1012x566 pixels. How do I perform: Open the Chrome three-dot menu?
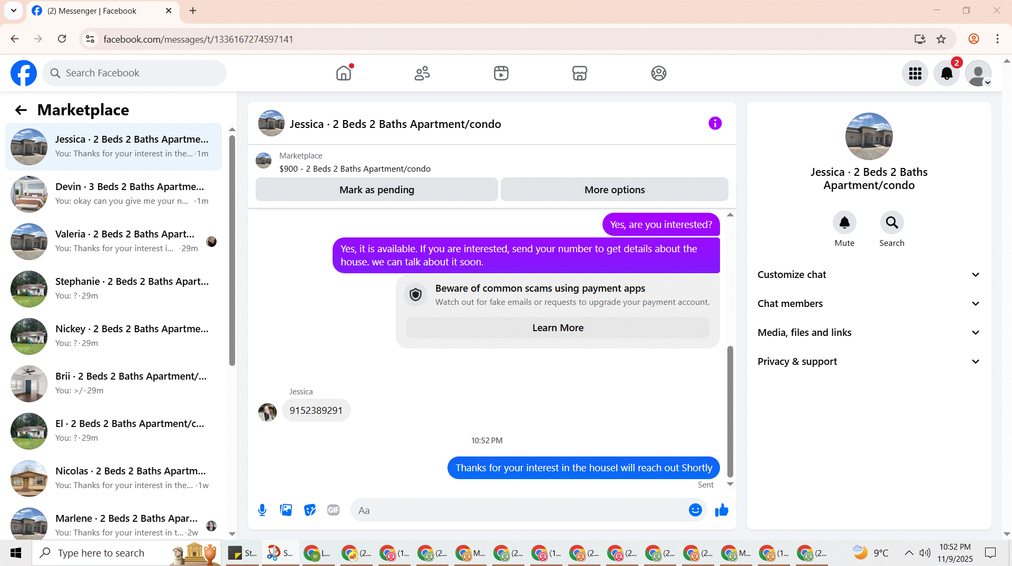pyautogui.click(x=997, y=39)
